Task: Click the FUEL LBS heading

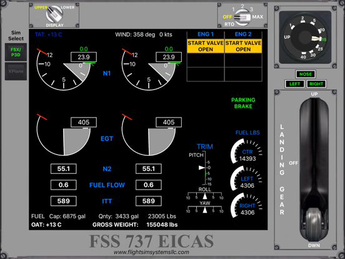Action: click(247, 133)
